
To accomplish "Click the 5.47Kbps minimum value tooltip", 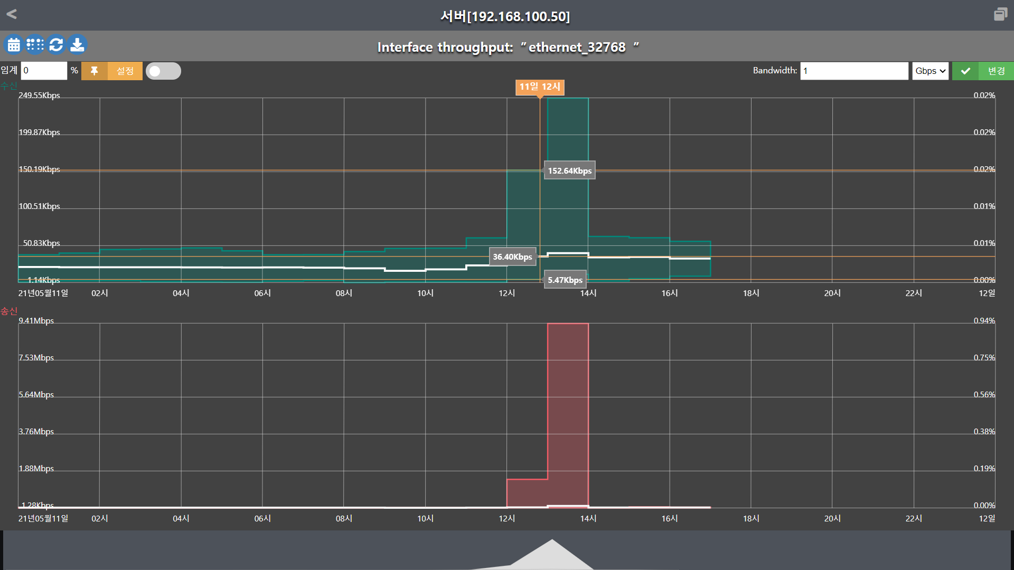I will point(565,280).
